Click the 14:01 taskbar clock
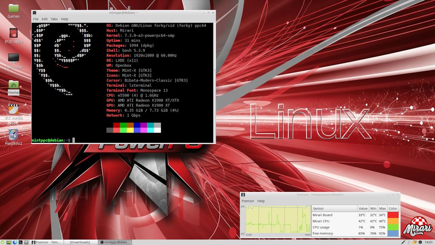435x245 pixels. [428, 242]
